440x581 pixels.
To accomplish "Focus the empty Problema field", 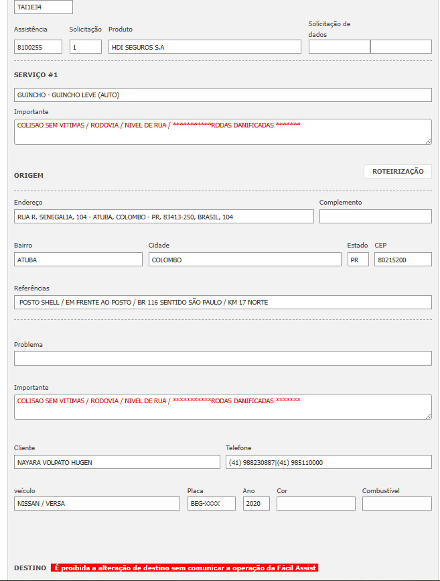I will tap(222, 358).
